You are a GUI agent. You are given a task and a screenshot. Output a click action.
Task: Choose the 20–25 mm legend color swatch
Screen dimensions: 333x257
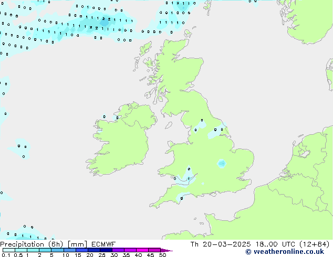tap(94, 250)
